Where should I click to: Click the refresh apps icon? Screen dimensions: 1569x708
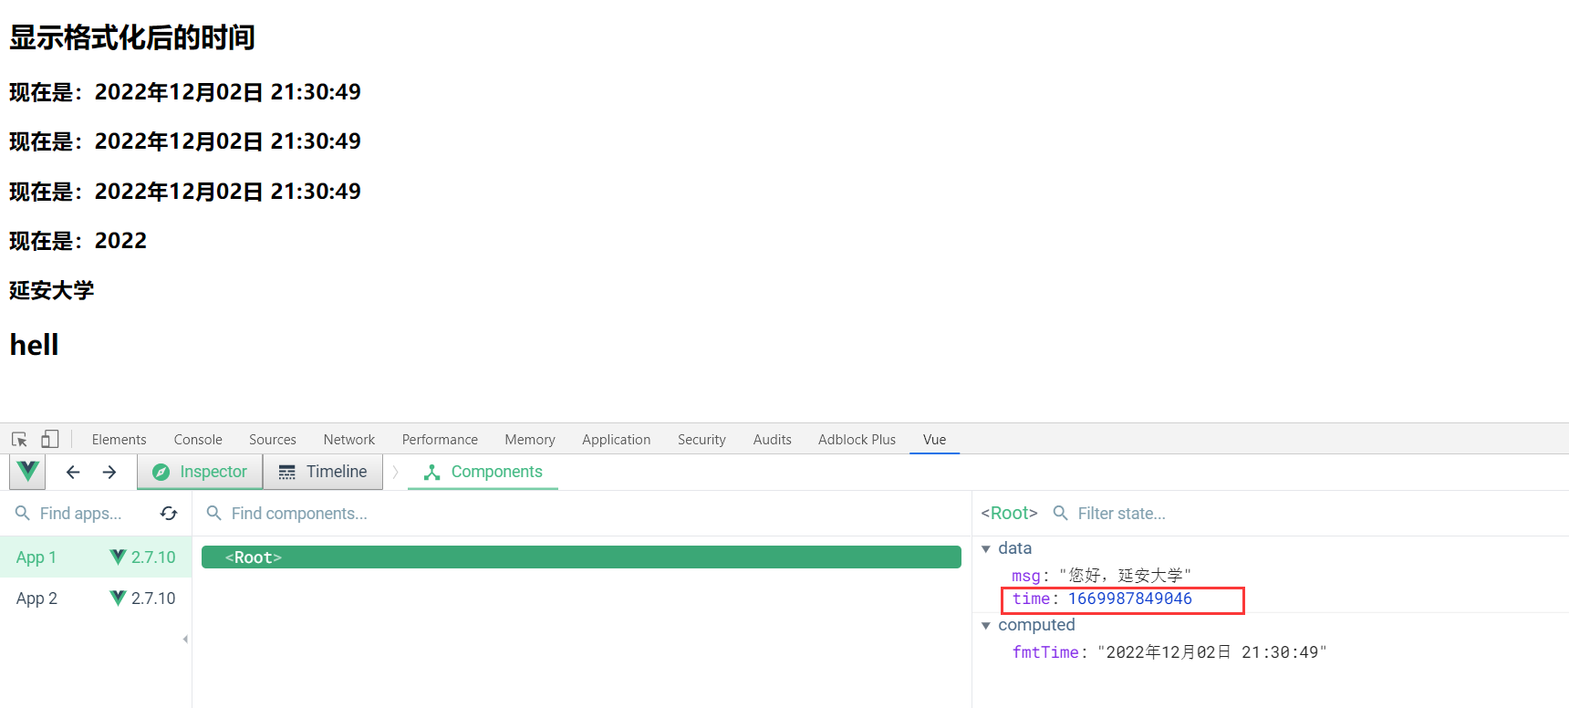pyautogui.click(x=169, y=513)
